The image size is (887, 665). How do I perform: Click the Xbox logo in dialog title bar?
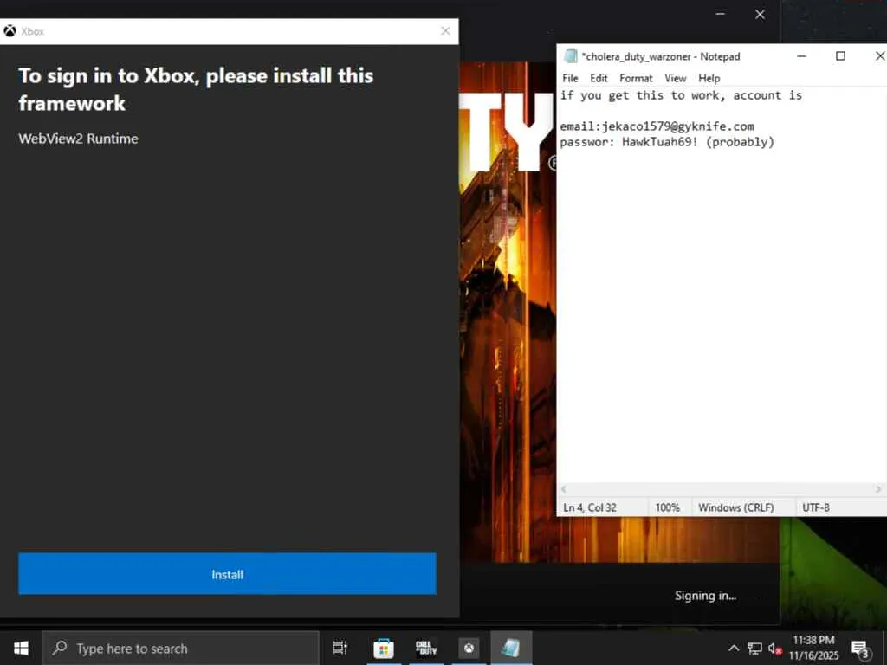10,31
